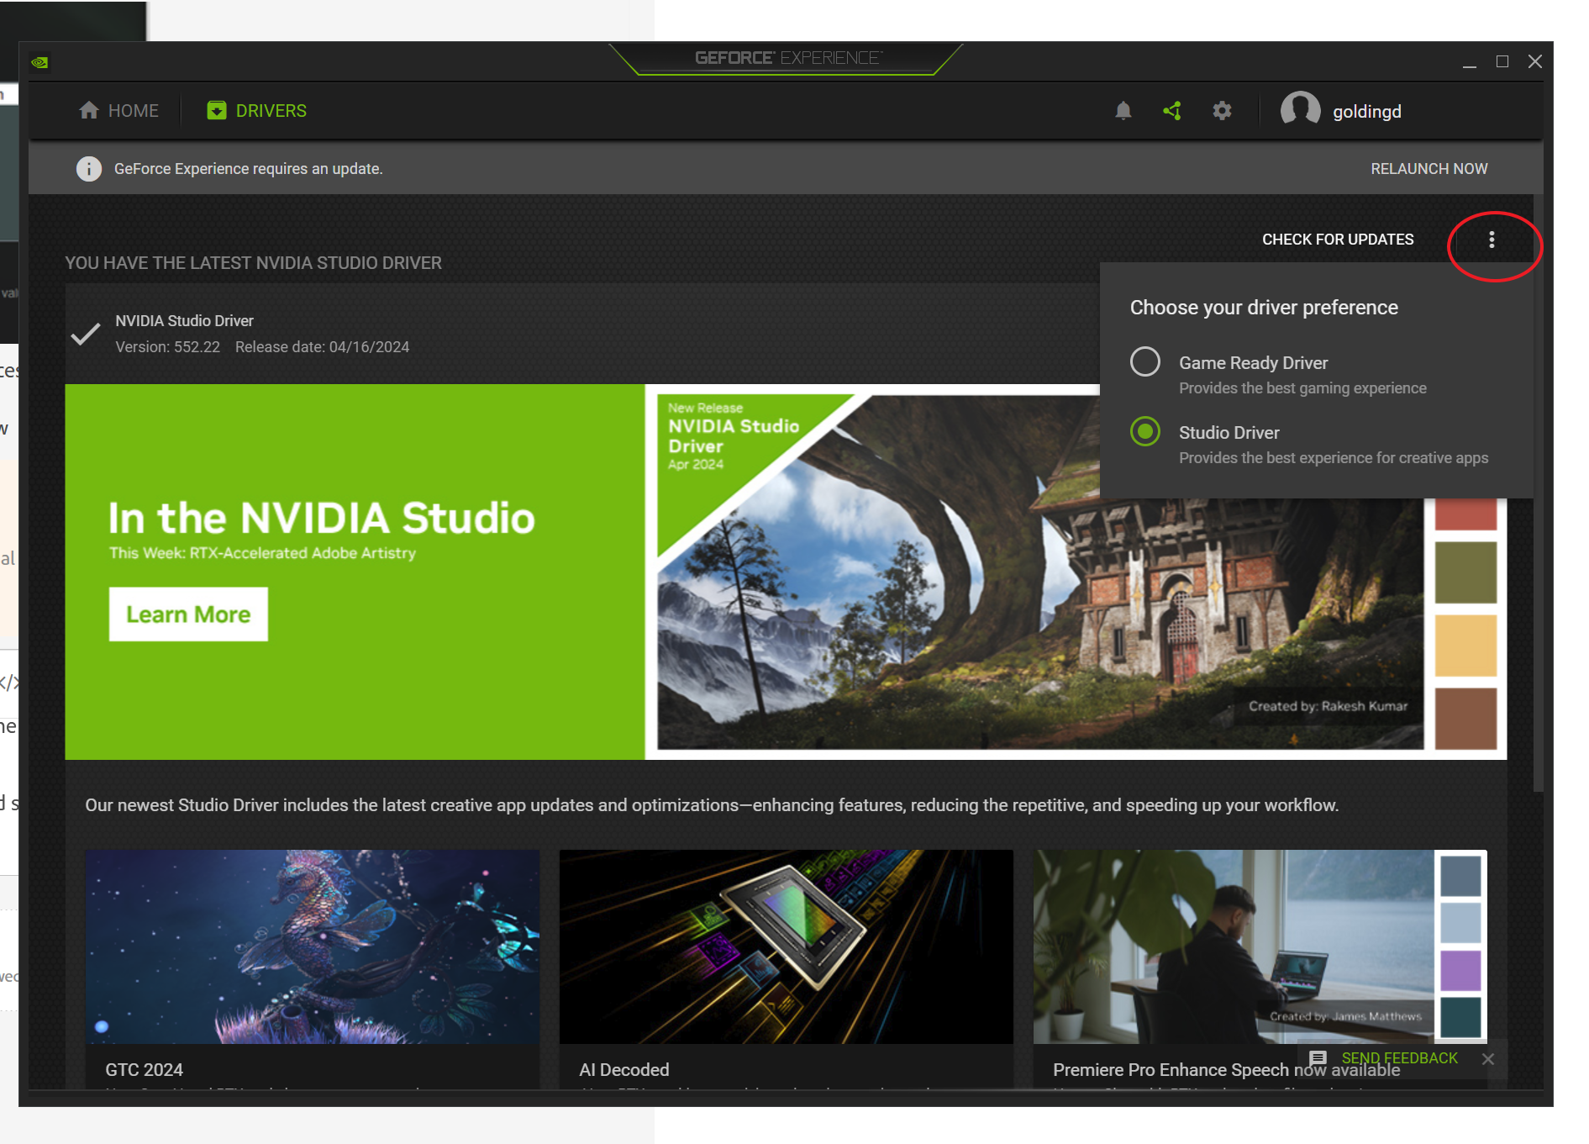
Task: Open notifications via the bell icon
Action: (1123, 110)
